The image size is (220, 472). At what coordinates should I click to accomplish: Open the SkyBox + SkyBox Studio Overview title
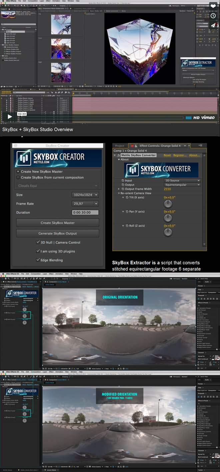(38, 130)
